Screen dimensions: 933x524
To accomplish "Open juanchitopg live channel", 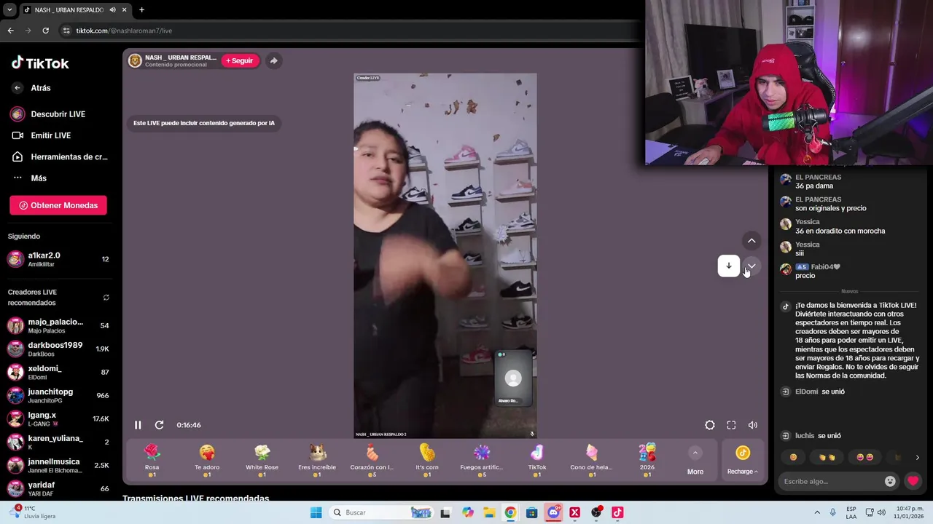I will click(x=58, y=395).
